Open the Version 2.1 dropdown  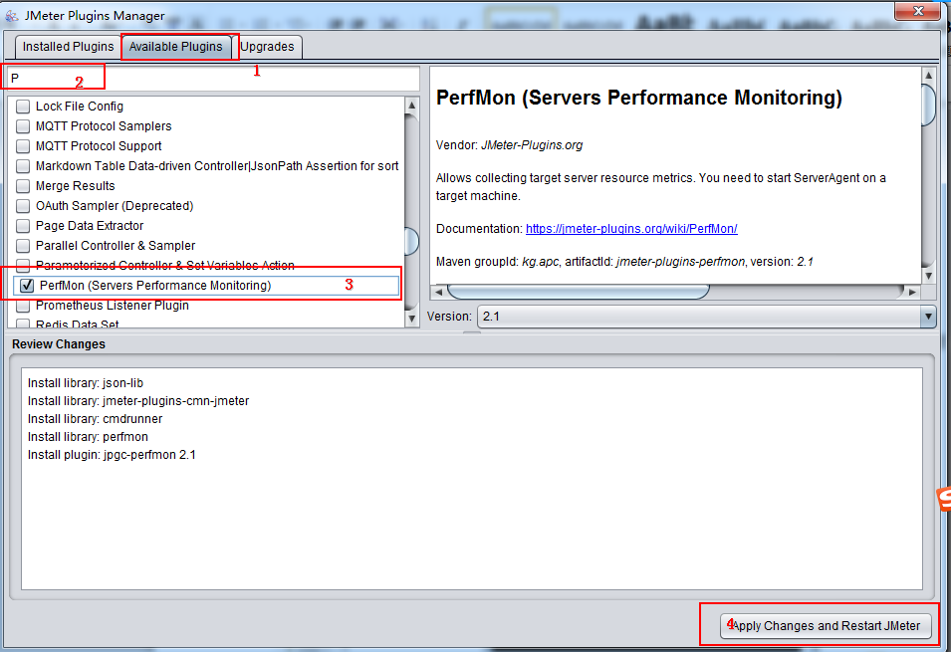[707, 317]
